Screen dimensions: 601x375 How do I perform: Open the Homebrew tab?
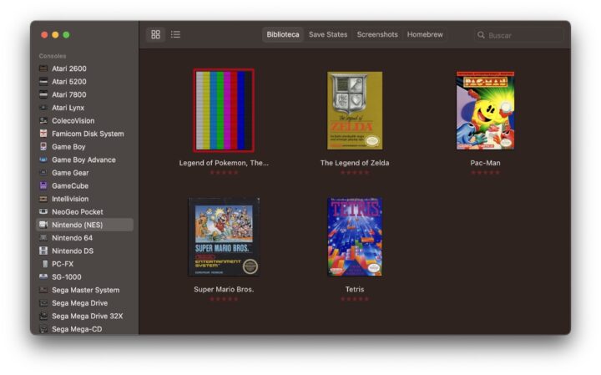425,34
